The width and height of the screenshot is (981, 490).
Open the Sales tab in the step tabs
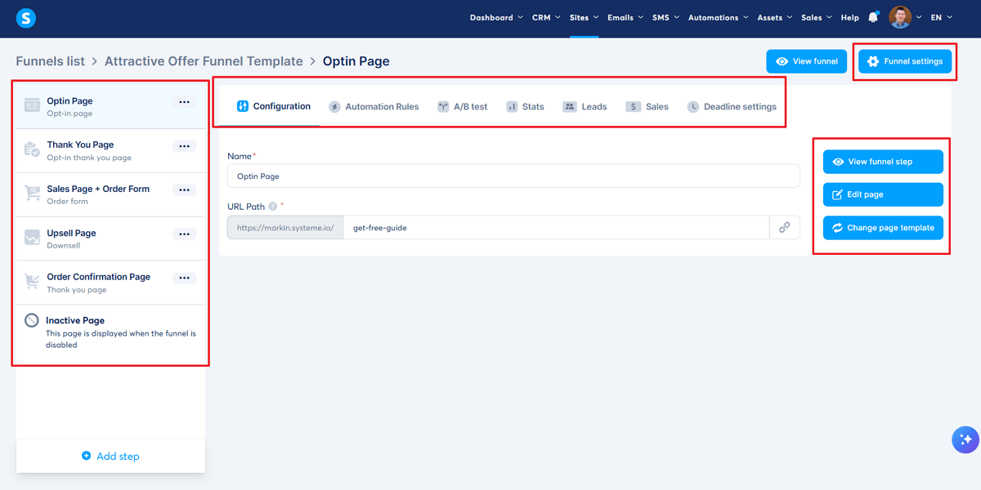(x=647, y=107)
